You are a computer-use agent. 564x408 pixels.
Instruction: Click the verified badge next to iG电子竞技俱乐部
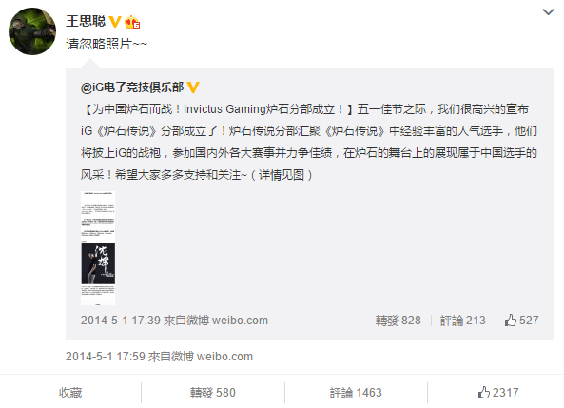[193, 87]
